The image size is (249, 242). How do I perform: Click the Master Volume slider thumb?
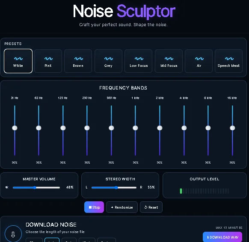point(35,188)
